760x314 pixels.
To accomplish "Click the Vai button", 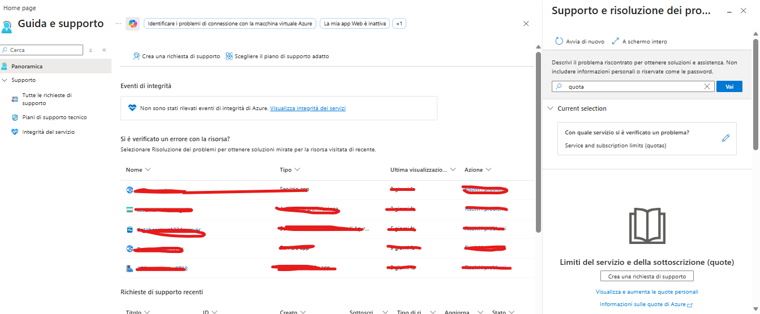I will [x=729, y=86].
